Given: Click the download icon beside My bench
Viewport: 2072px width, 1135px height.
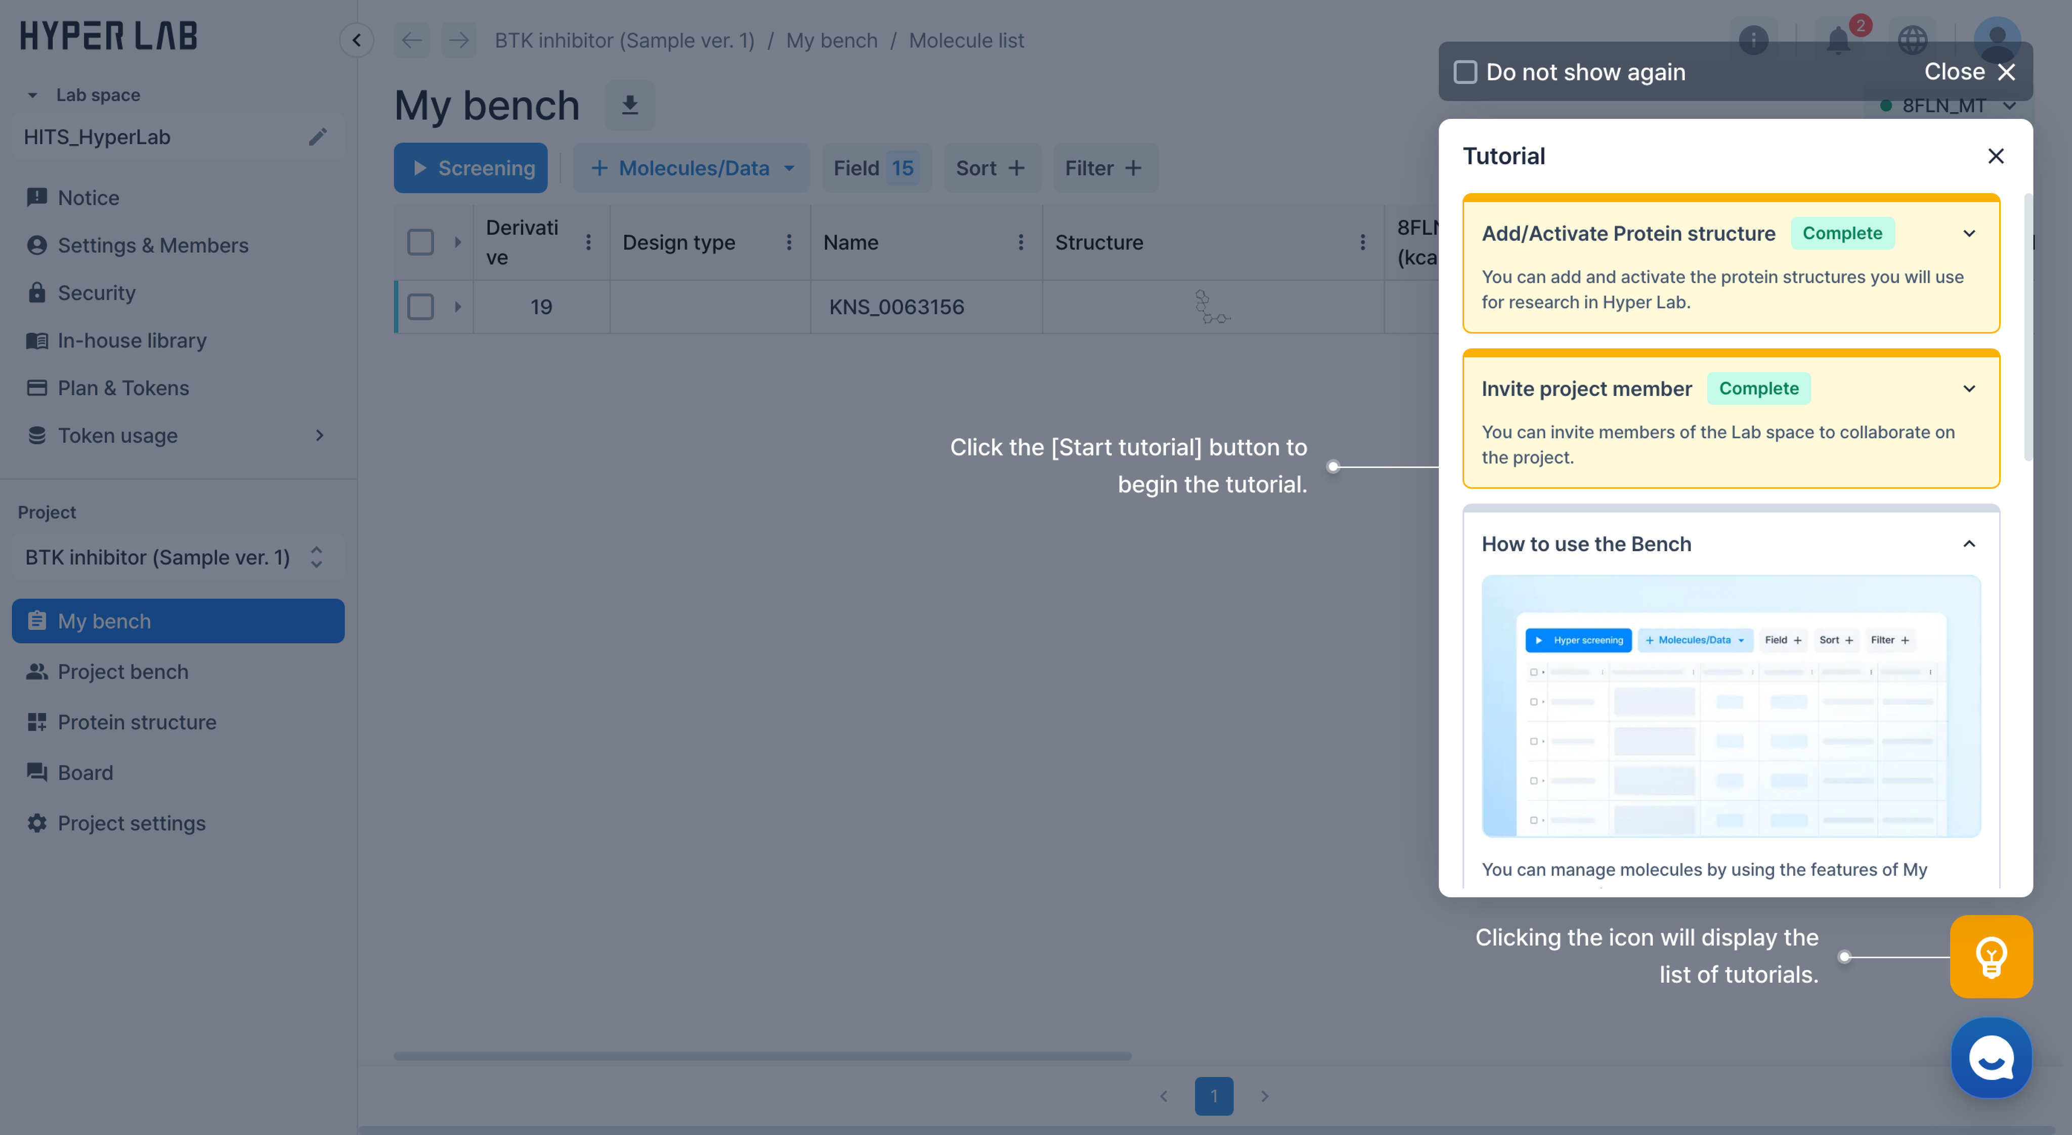Looking at the screenshot, I should tap(630, 105).
